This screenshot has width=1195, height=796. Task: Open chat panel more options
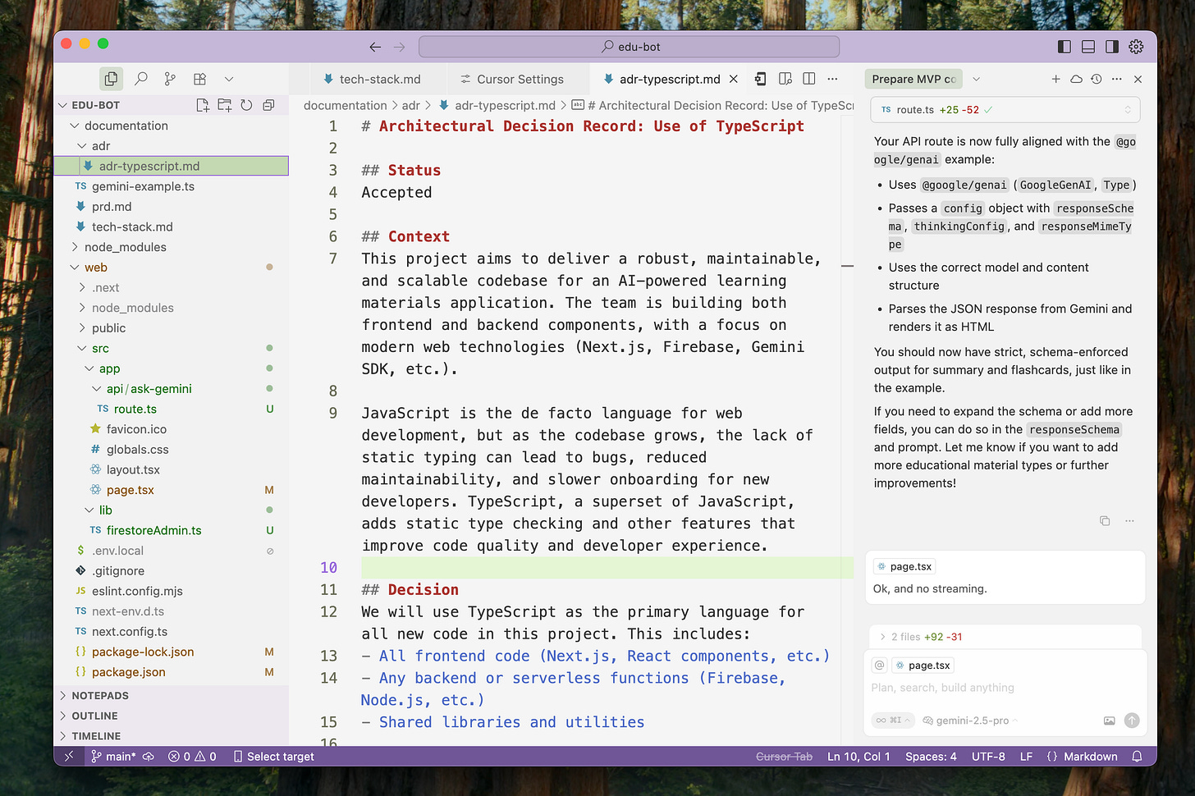click(x=1117, y=79)
